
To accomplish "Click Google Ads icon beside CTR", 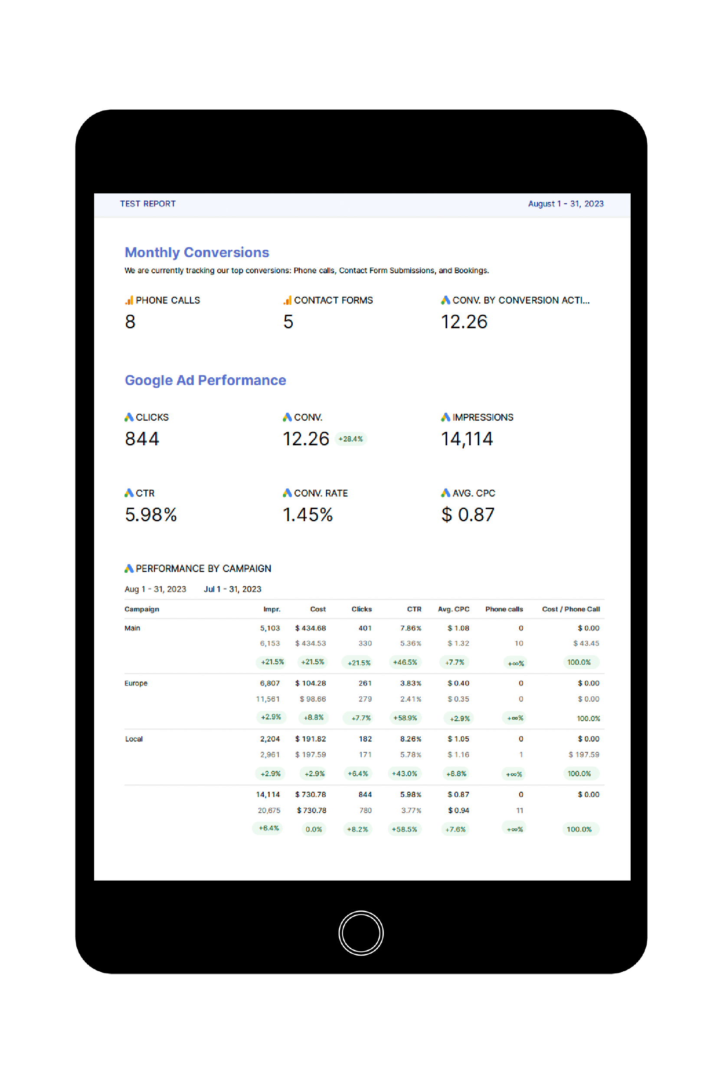I will coord(129,493).
